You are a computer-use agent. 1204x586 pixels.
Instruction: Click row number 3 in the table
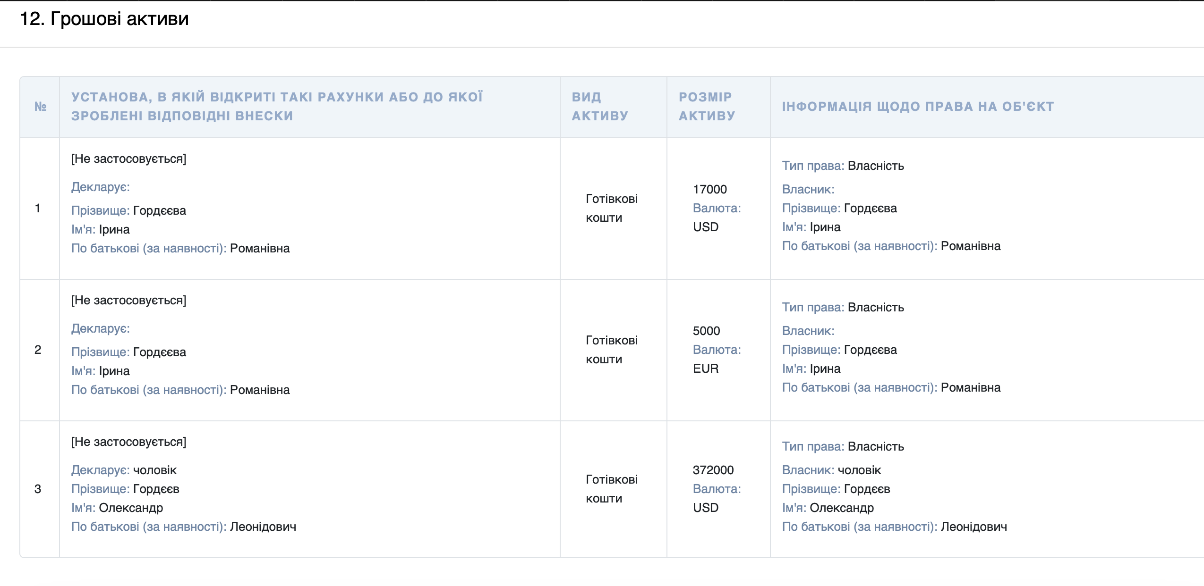point(38,489)
